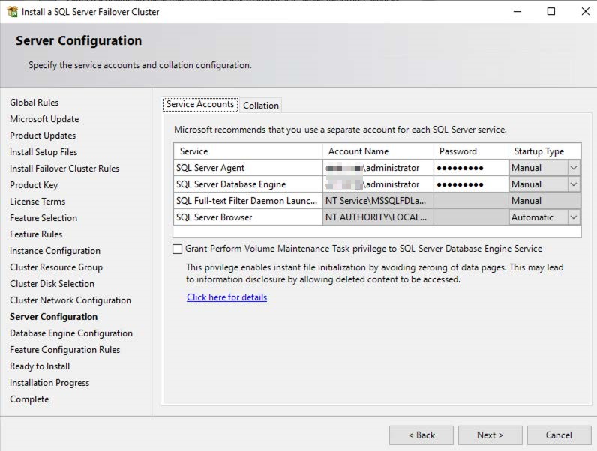The image size is (597, 451).
Task: Click the Password column header
Action: (471, 151)
